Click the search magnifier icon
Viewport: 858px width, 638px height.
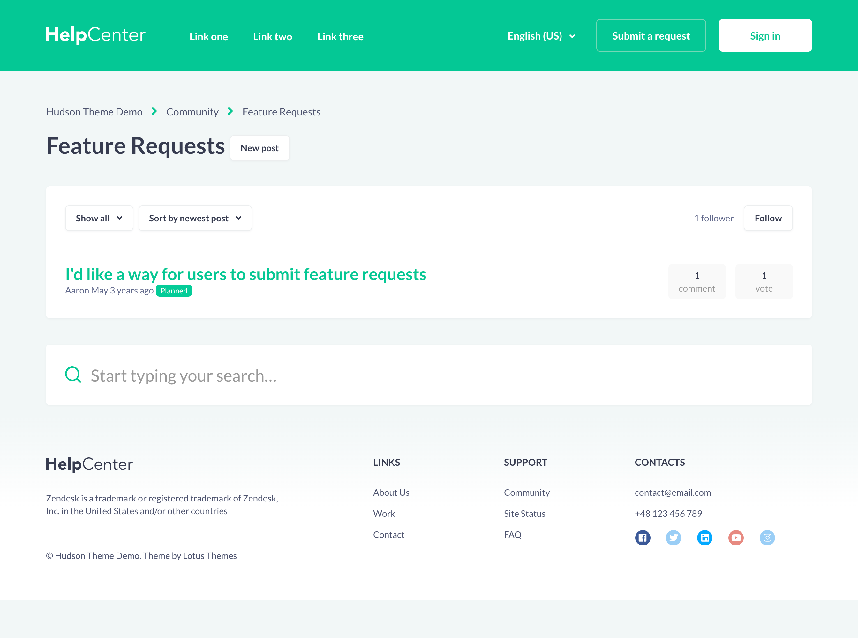click(73, 375)
